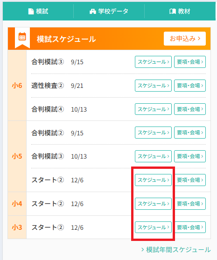Open スケジュール for 小4 スタート② 12/6

tap(153, 204)
